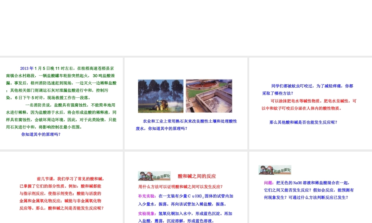Viewport: 372px width, 223px height.
Task: Open the slide about mosquito bites and soapy water
Action: [311, 103]
